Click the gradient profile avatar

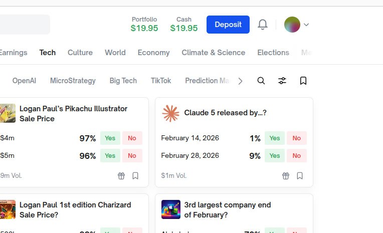(292, 25)
